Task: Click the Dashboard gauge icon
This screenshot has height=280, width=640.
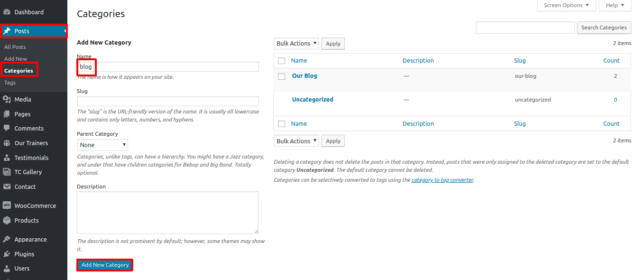Action: 7,12
